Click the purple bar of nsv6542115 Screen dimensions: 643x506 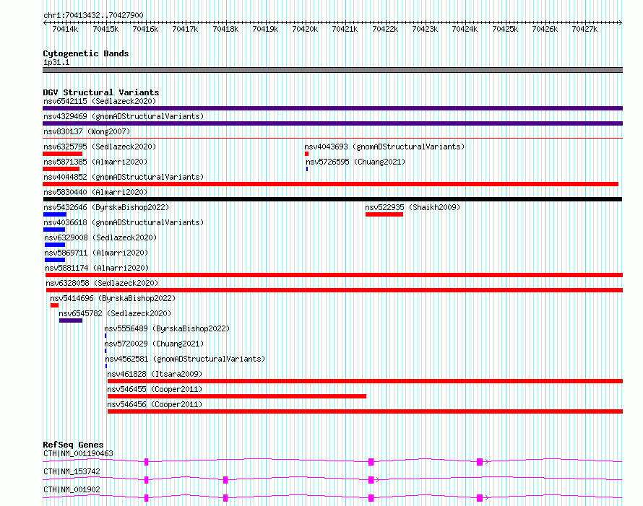(332, 108)
